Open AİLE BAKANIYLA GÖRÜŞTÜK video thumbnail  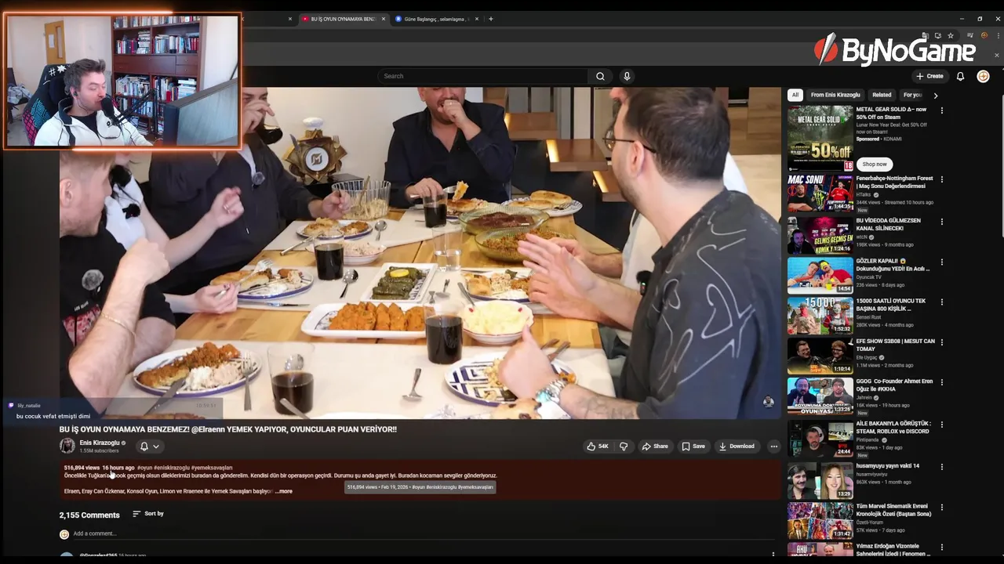click(820, 439)
